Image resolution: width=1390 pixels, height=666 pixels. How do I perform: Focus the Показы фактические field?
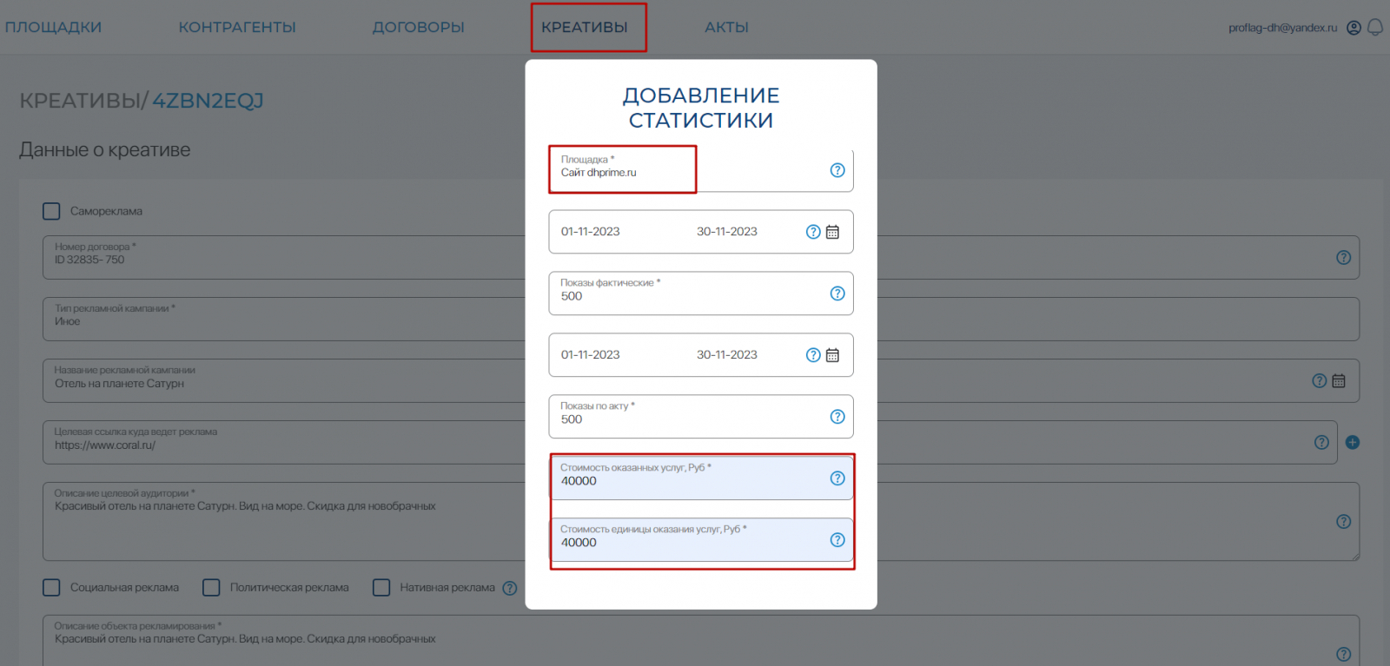click(701, 293)
